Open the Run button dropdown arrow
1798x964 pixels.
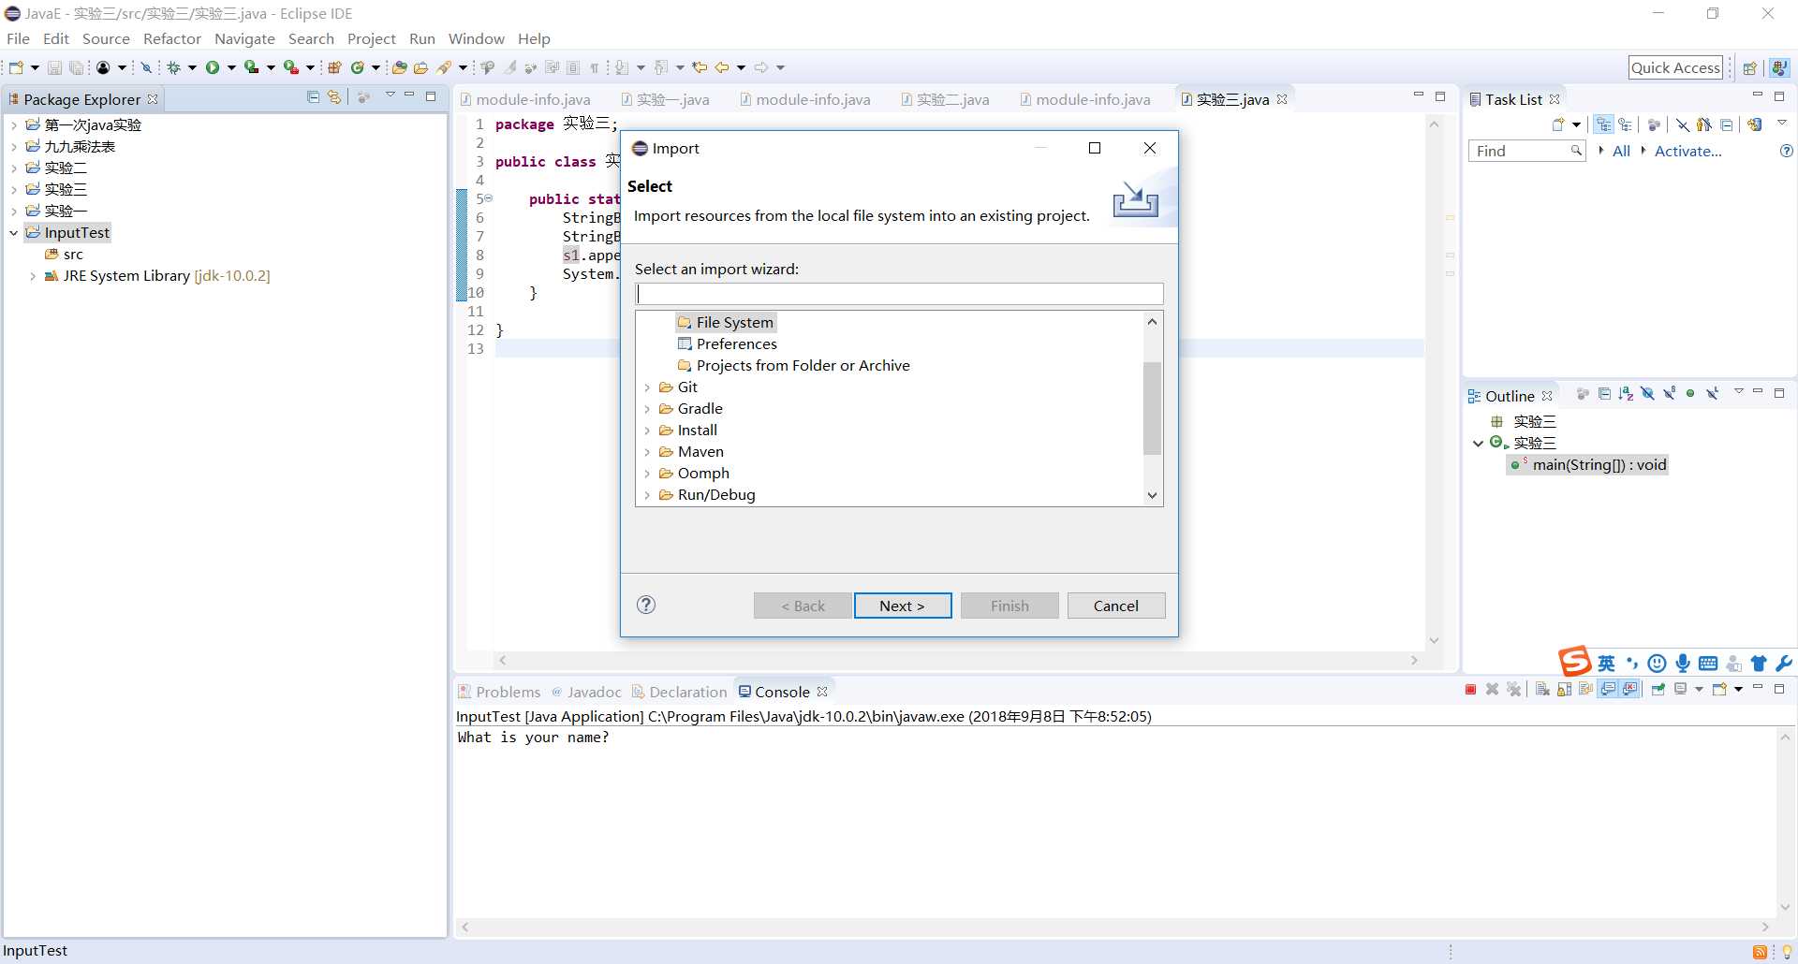coord(231,67)
